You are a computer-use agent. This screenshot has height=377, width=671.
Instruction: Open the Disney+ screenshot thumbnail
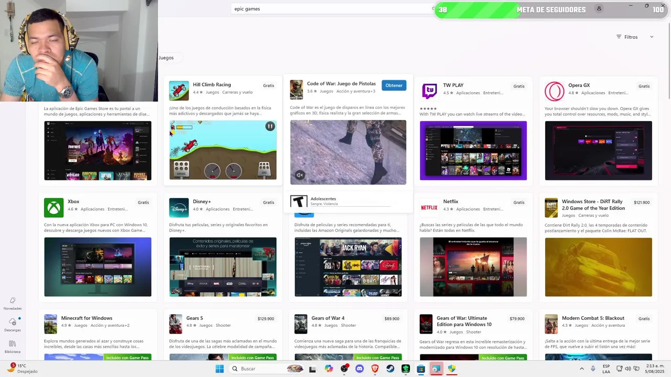[x=223, y=267]
